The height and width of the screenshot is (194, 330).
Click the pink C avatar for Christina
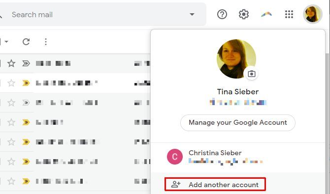175,157
